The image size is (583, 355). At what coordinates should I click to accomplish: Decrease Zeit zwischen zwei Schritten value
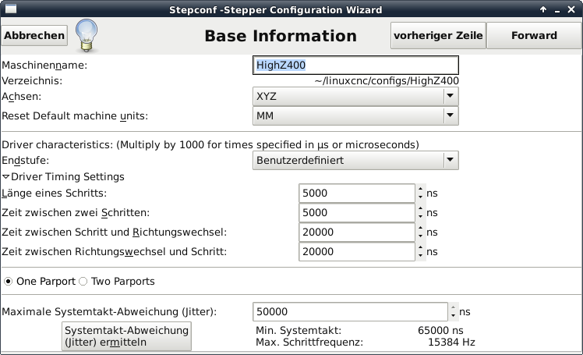421,217
